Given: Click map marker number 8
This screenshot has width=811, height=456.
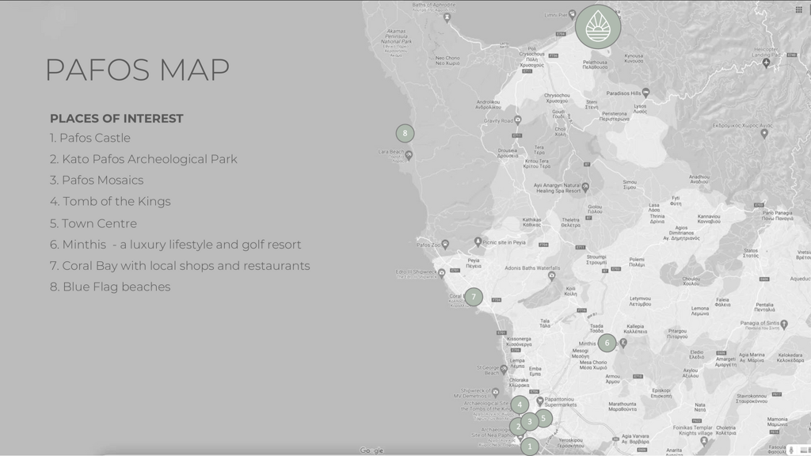Looking at the screenshot, I should [x=405, y=133].
